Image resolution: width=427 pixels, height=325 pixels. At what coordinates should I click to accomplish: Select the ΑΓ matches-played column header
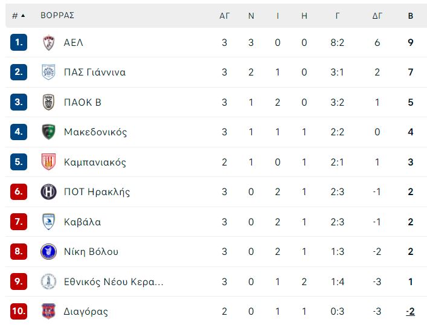(x=225, y=16)
